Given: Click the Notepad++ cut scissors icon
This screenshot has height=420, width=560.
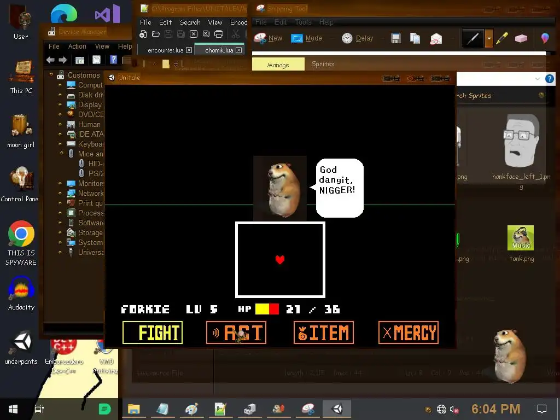Looking at the screenshot, I should tap(235, 34).
